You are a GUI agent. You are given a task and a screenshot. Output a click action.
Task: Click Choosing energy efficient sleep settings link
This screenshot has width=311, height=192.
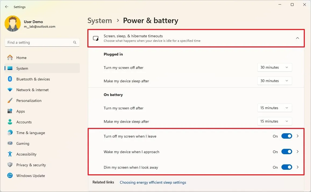point(153,182)
